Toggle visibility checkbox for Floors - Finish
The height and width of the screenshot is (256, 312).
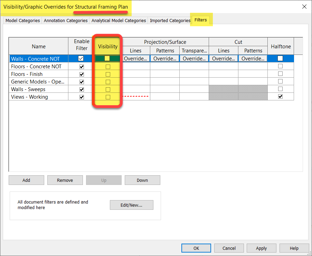(x=107, y=74)
